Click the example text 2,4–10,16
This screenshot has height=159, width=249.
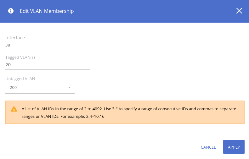point(95,116)
